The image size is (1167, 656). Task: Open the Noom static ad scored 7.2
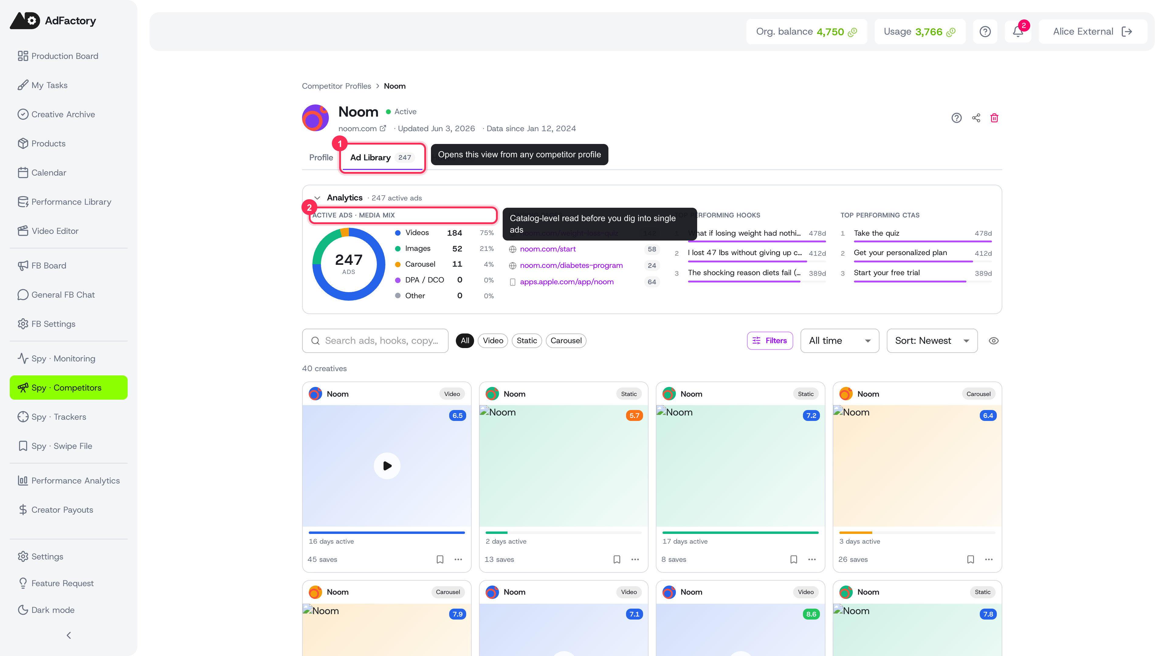(740, 466)
